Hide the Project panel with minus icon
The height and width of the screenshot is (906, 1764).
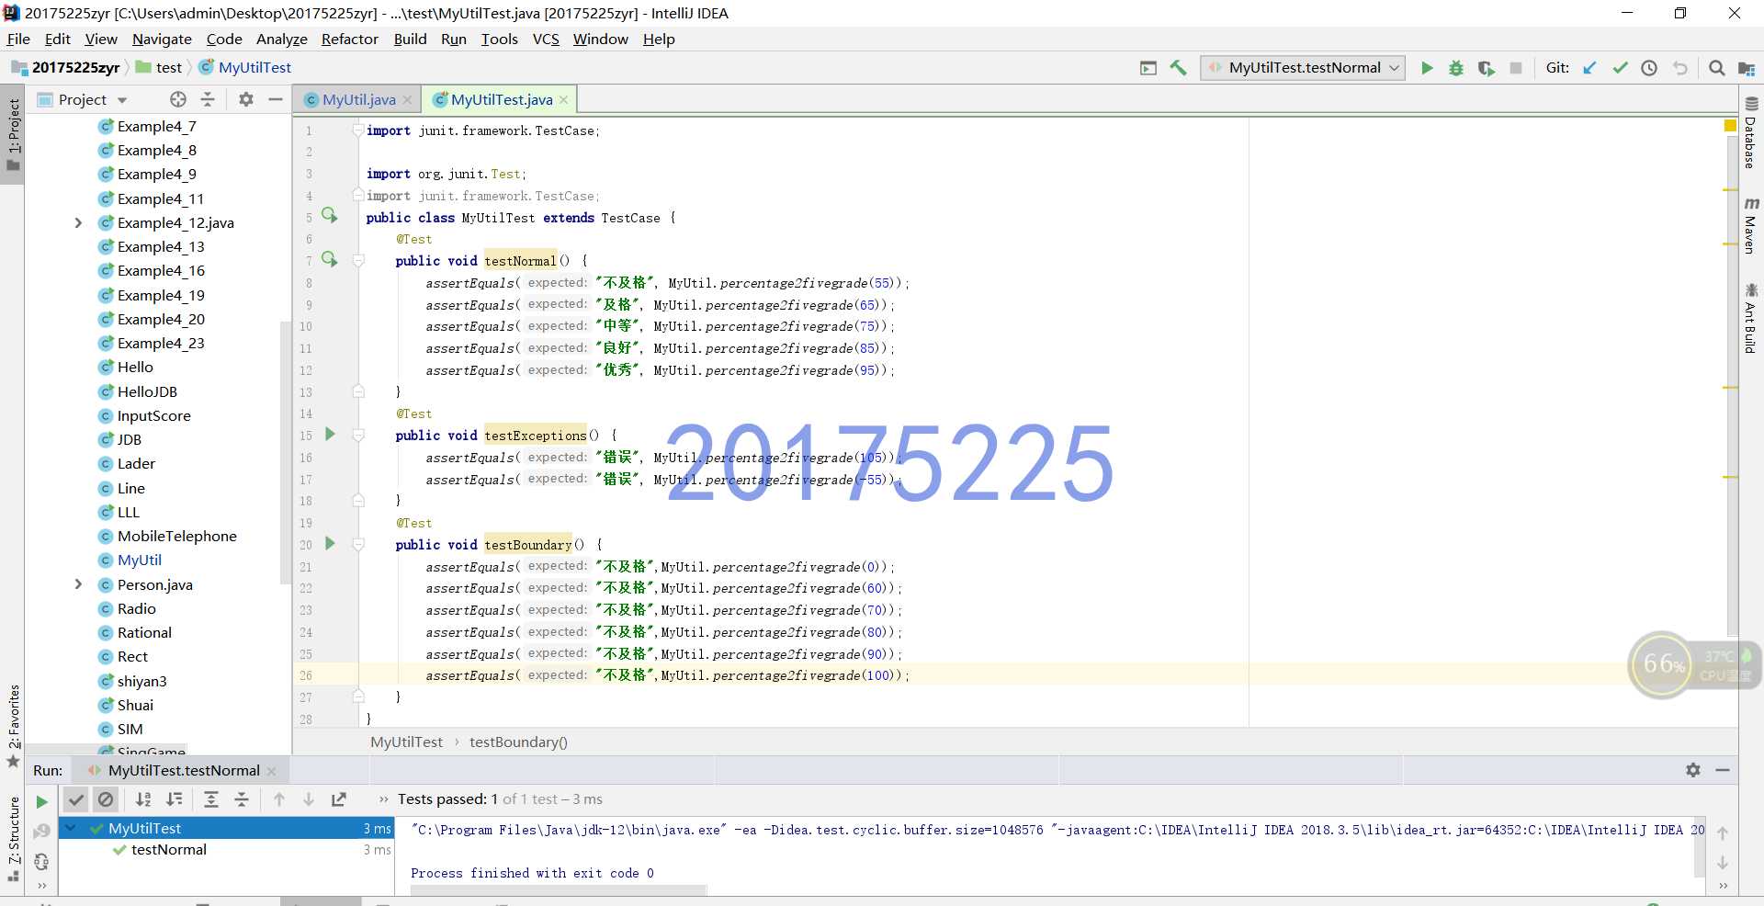pyautogui.click(x=275, y=99)
